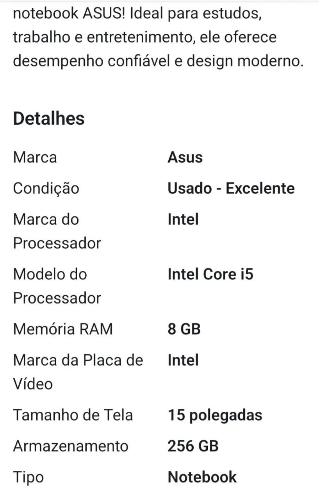Click the product description paragraph text
This screenshot has width=319, height=500.
158,38
